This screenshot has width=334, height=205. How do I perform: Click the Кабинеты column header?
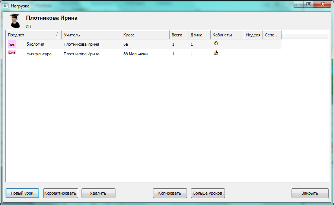[227, 35]
